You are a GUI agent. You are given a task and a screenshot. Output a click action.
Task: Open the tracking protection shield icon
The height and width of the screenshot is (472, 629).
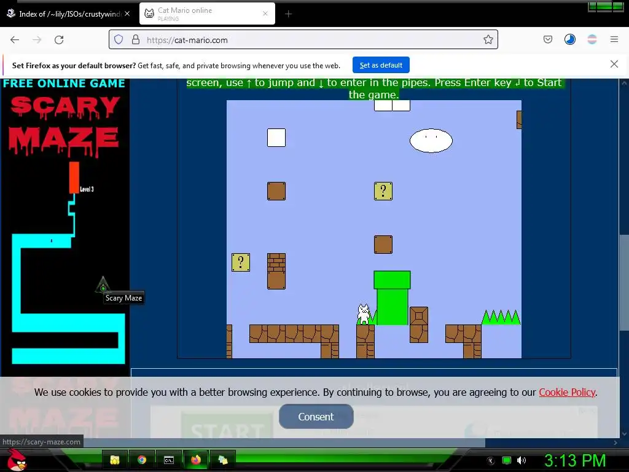[x=119, y=39]
